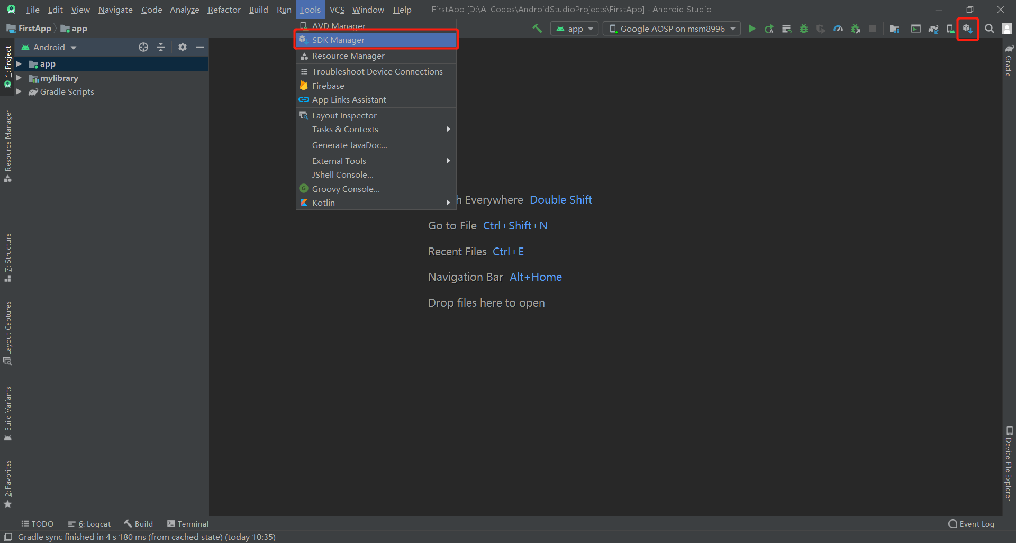Screen dimensions: 1016x543
Task: Open Z: Structure side tab
Action: click(x=7, y=257)
